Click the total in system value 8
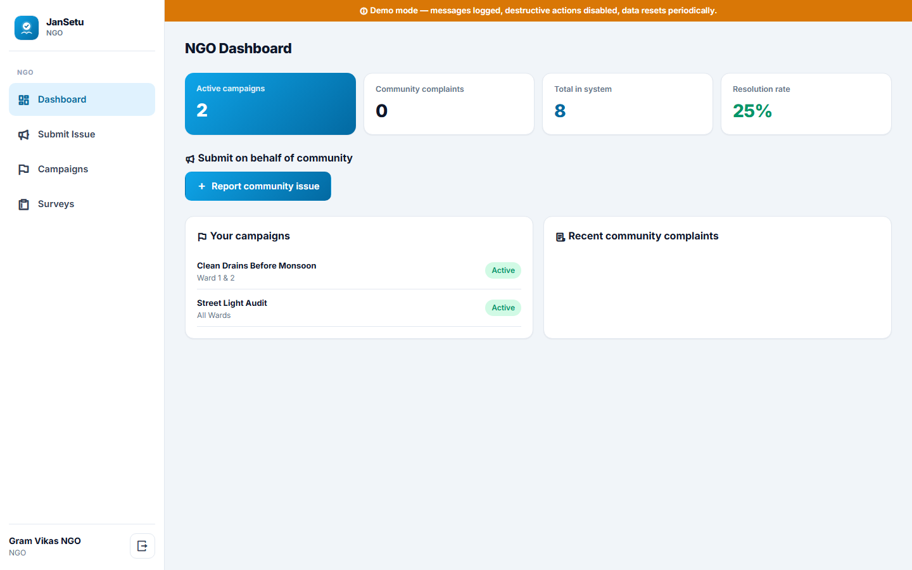912x570 pixels. point(560,111)
